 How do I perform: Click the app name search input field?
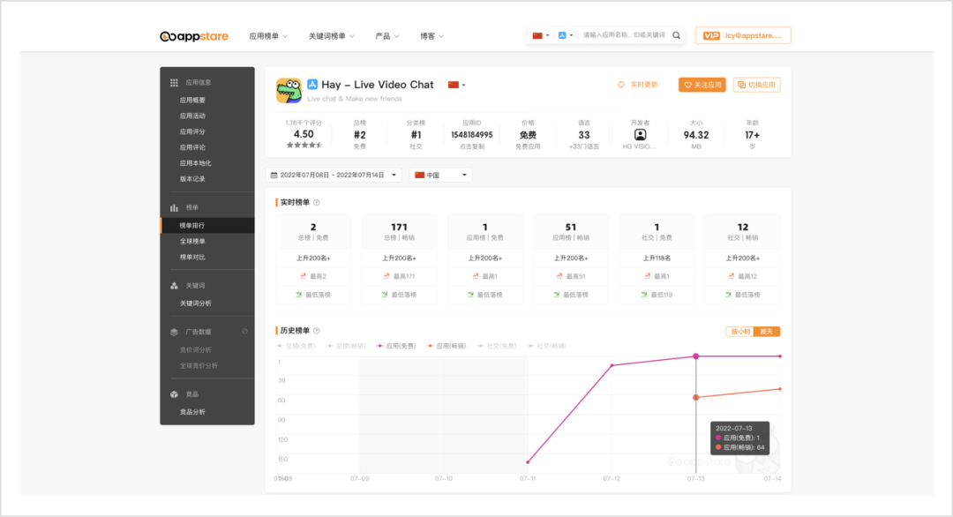pyautogui.click(x=624, y=36)
